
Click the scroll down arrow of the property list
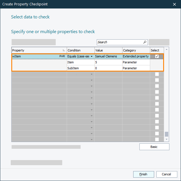pos(167,139)
